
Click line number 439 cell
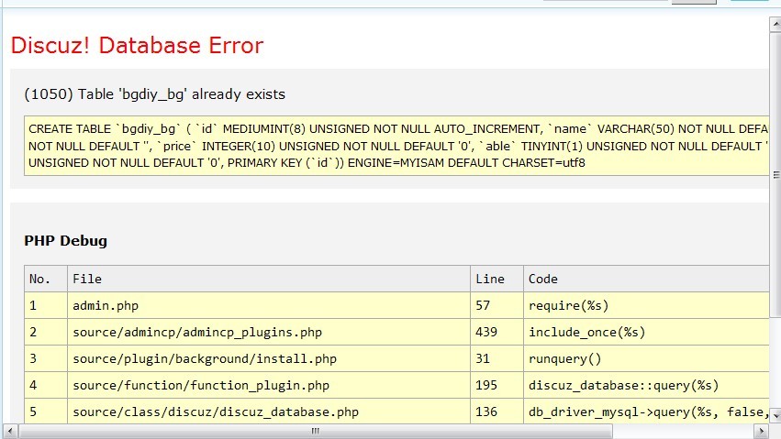496,332
